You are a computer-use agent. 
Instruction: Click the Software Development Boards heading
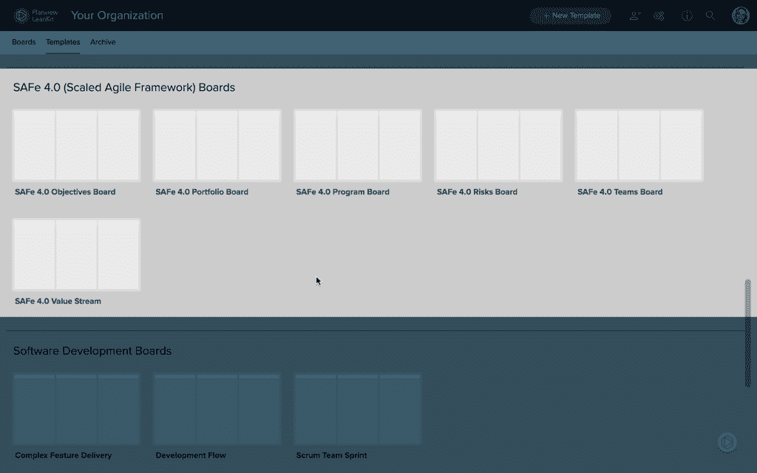click(x=92, y=351)
